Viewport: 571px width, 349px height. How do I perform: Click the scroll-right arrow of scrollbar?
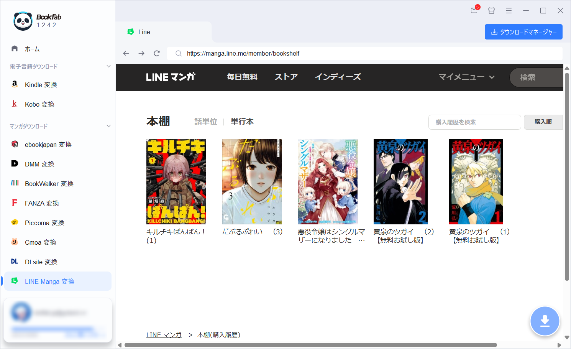[x=559, y=345]
